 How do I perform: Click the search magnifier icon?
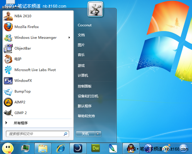pos(65,134)
